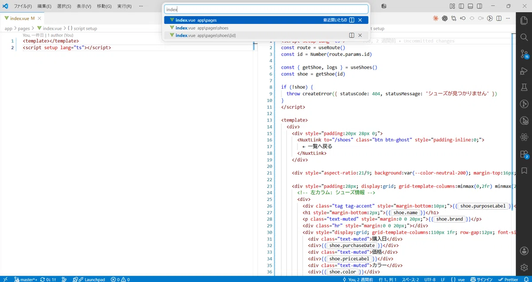Viewport: 532px width, 282px height.
Task: Open the Manage gear menu
Action: 524,267
